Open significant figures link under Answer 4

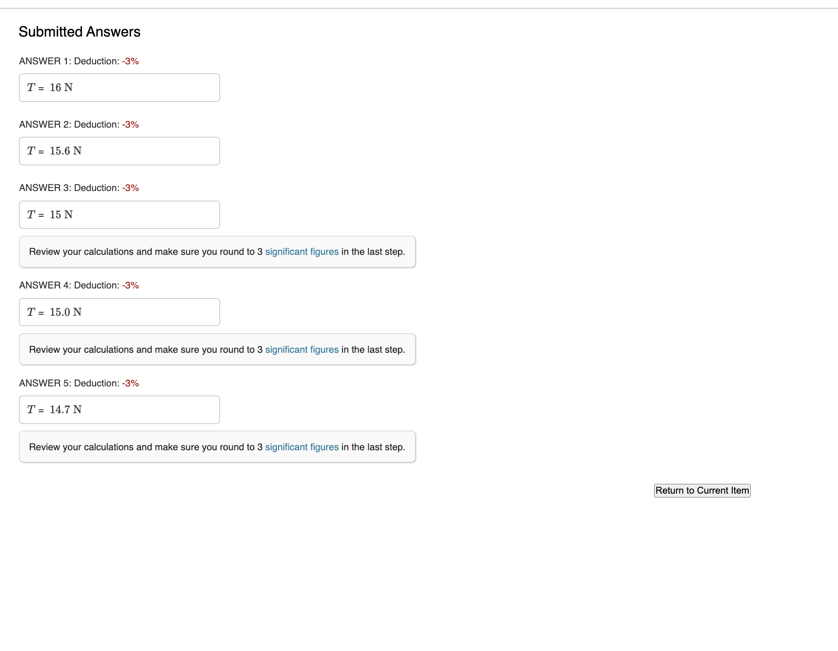pyautogui.click(x=302, y=350)
